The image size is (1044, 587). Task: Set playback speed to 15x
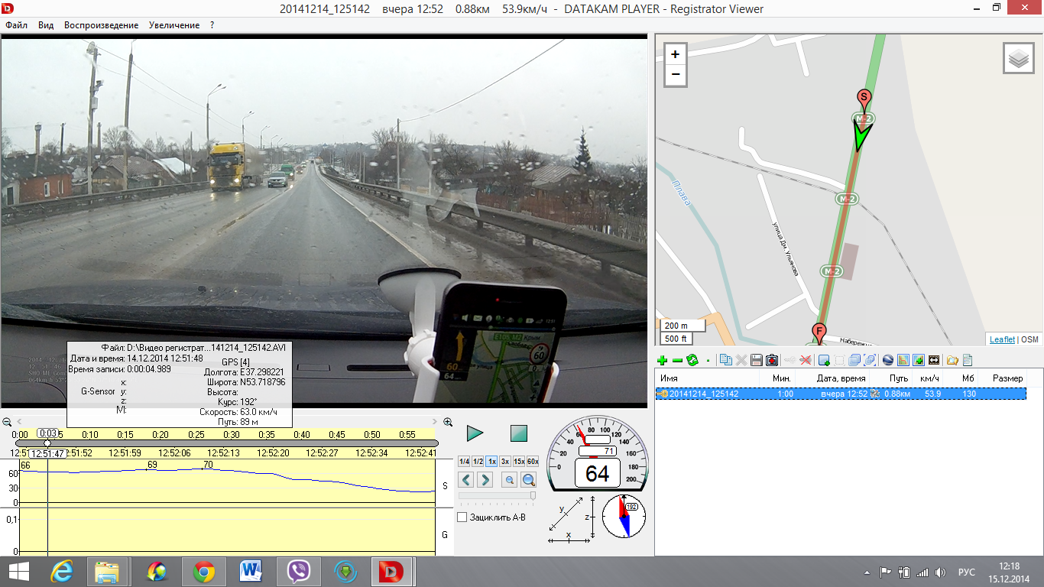coord(519,462)
